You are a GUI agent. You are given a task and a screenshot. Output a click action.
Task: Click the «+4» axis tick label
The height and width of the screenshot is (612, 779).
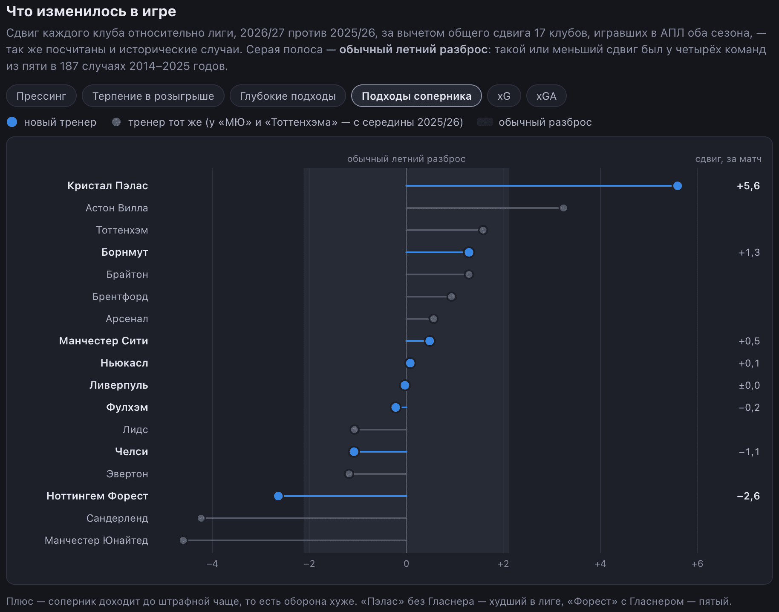(600, 564)
